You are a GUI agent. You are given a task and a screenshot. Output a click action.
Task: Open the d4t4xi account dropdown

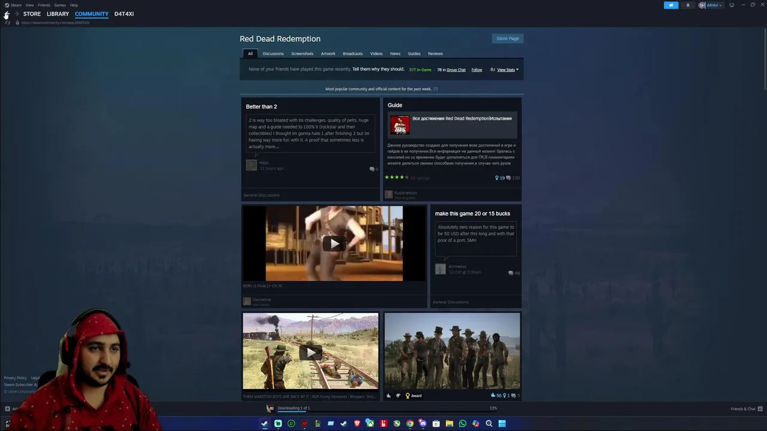711,5
